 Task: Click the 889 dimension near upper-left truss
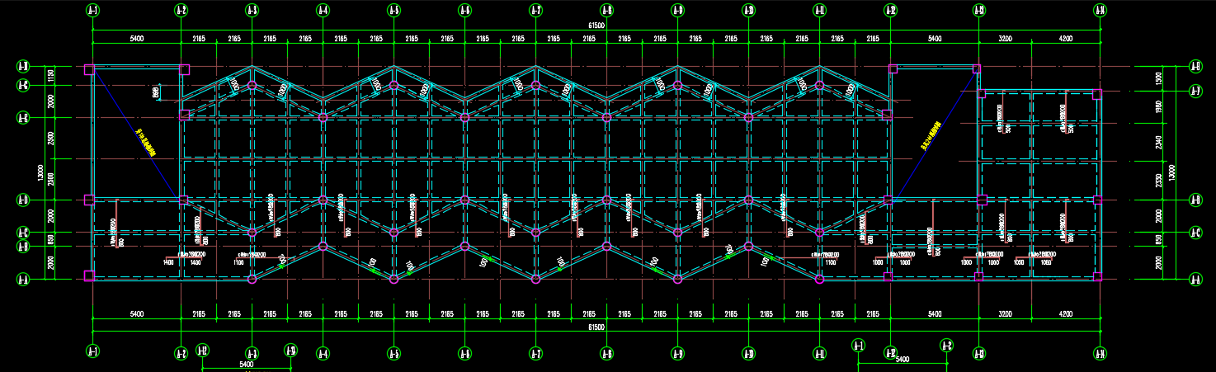click(156, 94)
